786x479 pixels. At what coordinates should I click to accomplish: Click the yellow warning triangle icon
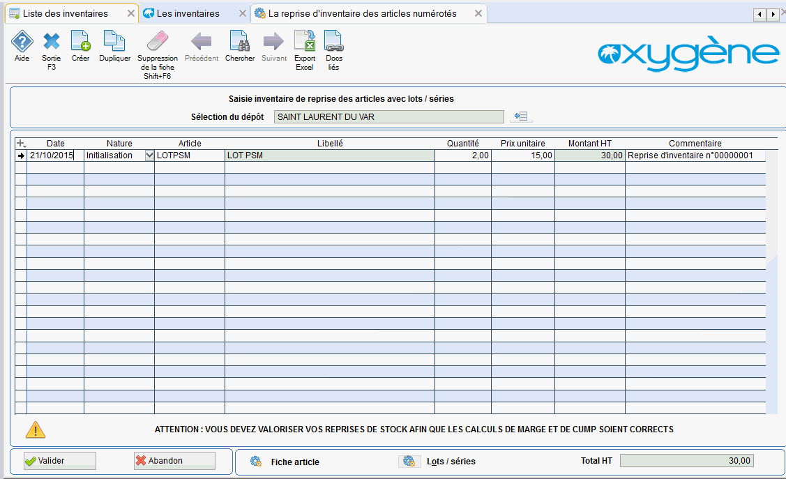[36, 430]
